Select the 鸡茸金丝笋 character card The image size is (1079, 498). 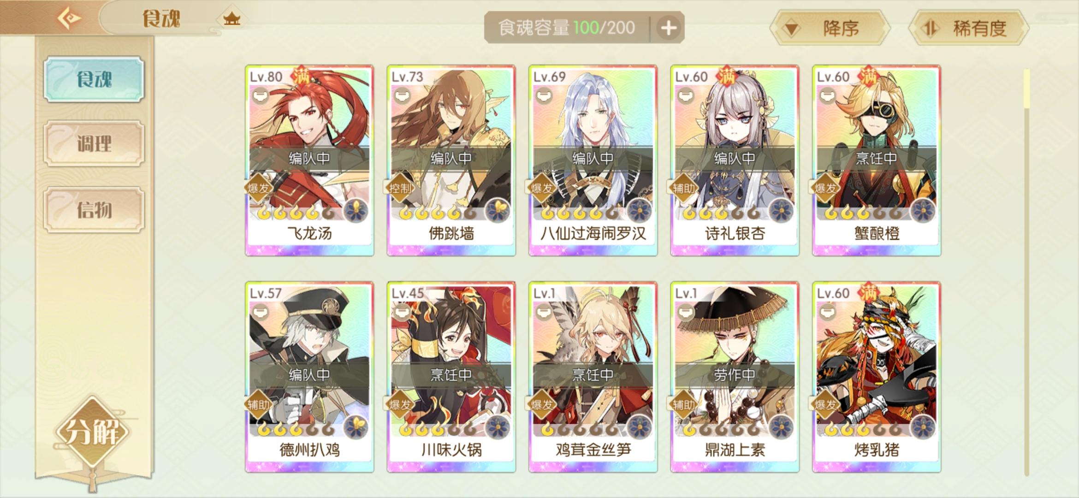click(x=593, y=377)
